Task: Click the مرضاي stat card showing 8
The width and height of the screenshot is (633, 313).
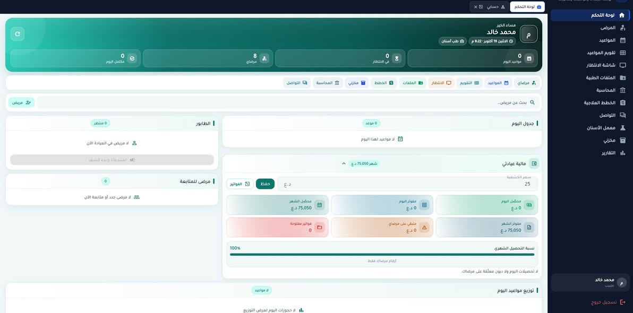Action: 208,58
